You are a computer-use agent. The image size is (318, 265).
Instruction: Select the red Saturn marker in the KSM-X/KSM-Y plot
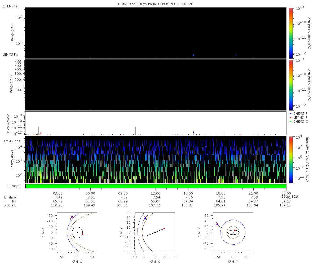click(82, 234)
